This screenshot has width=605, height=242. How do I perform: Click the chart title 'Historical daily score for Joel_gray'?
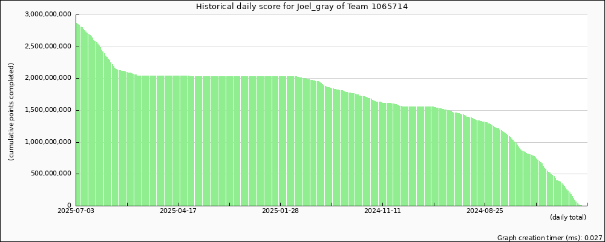(302, 7)
